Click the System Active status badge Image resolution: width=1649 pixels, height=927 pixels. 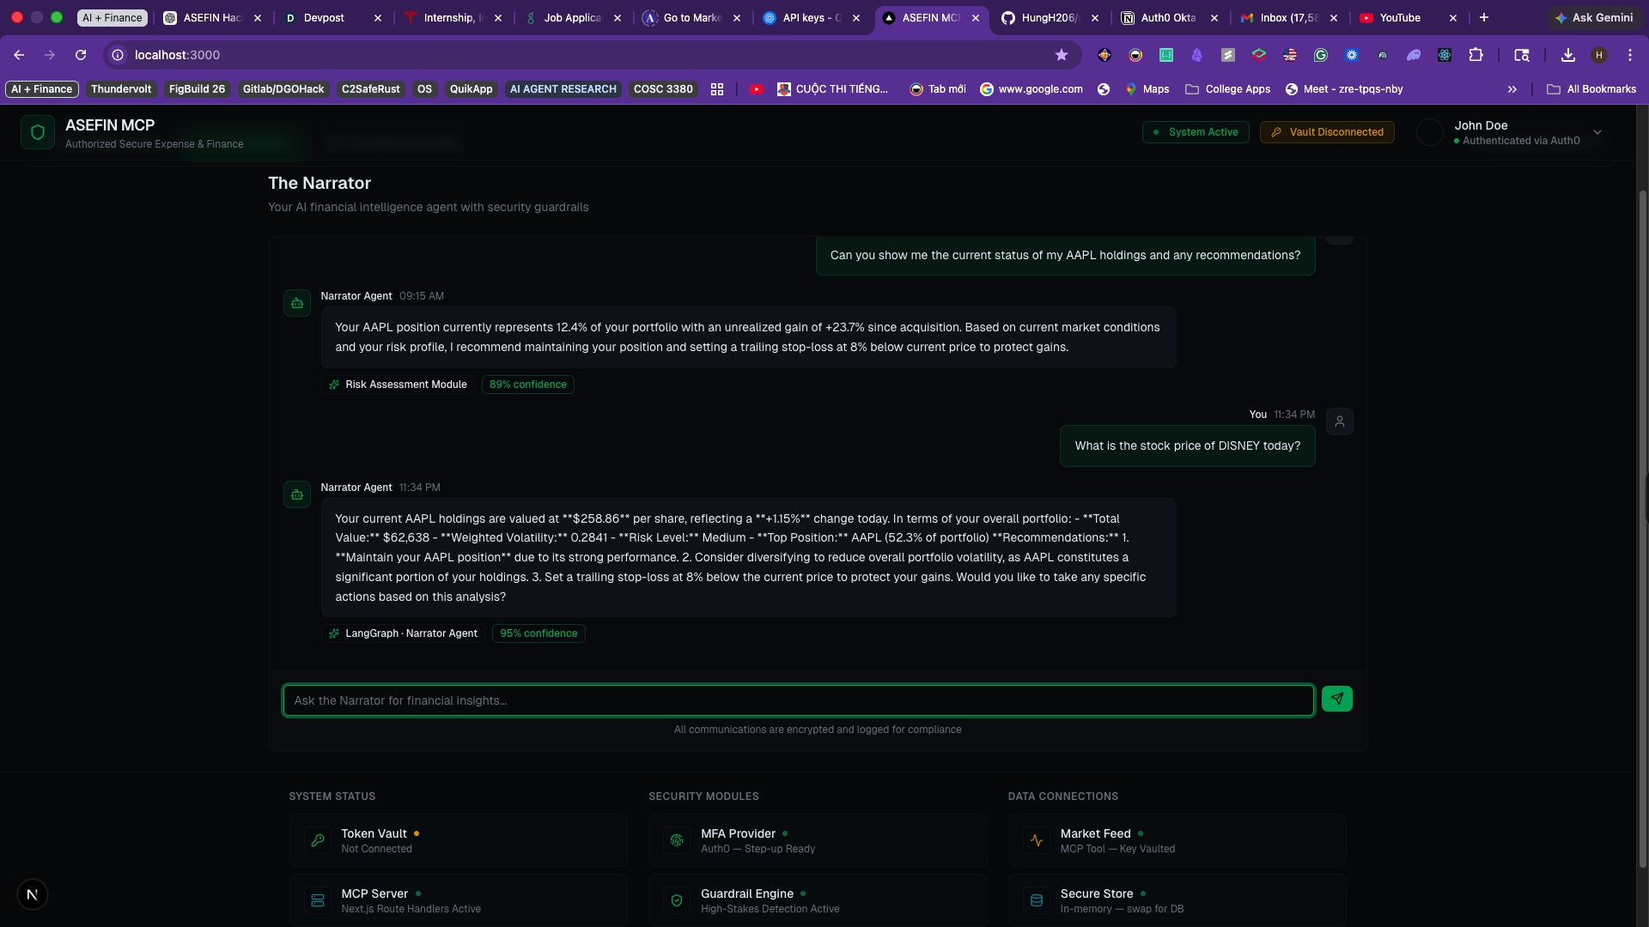coord(1196,132)
